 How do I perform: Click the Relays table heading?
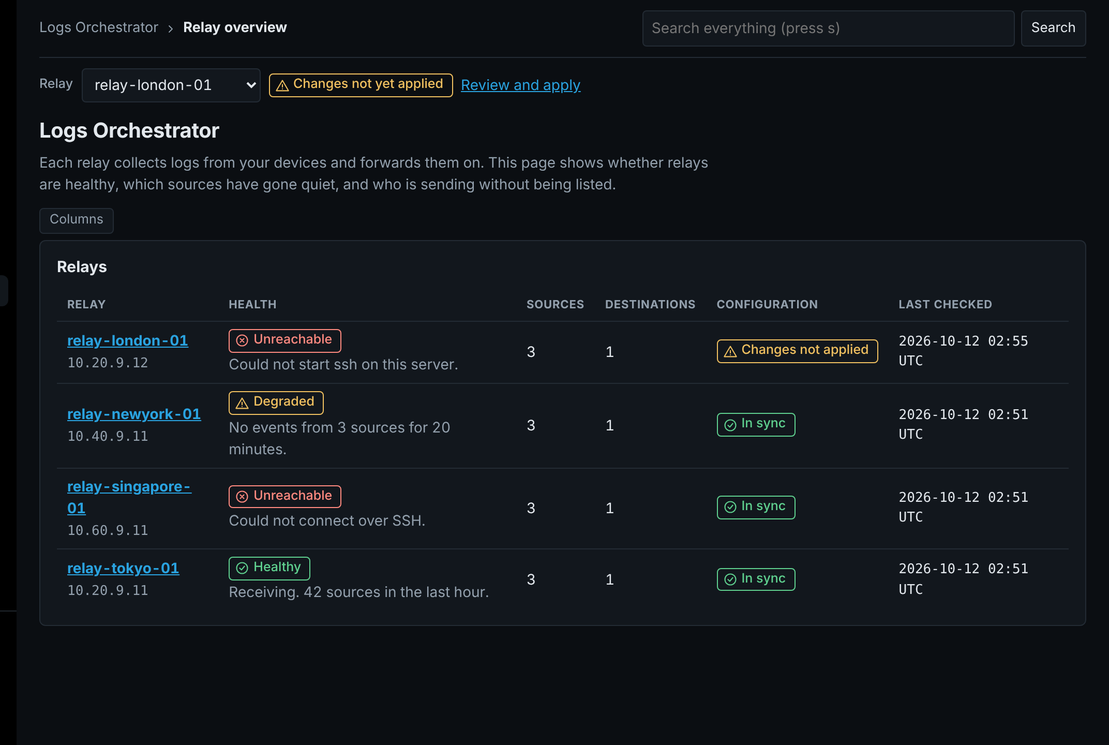[82, 267]
